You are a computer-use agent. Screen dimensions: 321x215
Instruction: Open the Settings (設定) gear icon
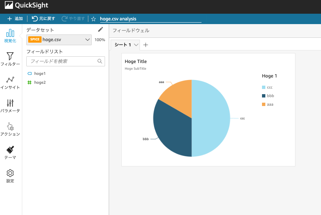10,173
